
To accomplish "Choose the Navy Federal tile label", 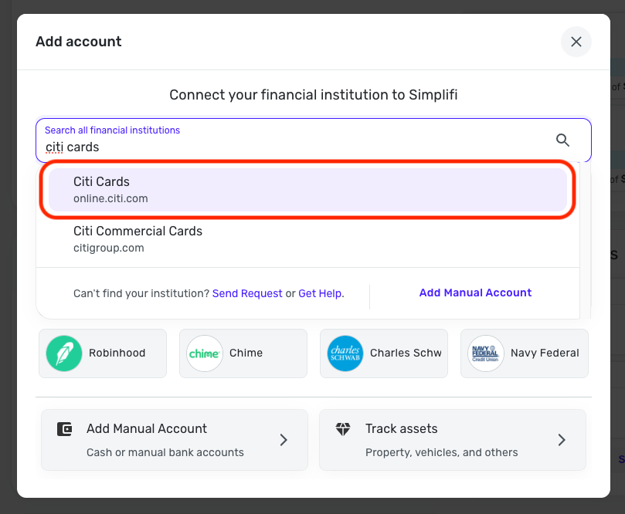I will tap(545, 353).
